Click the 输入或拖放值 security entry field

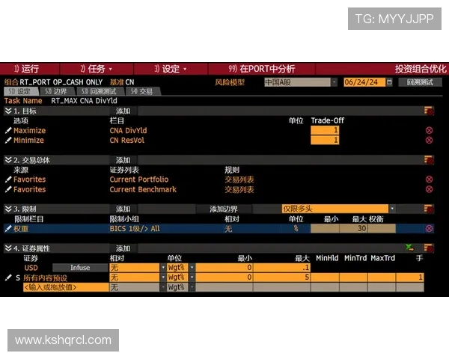66,287
